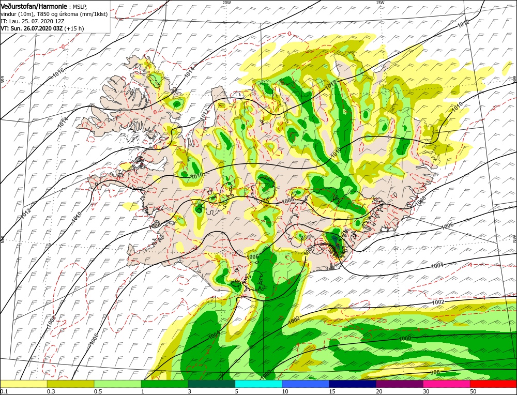Image resolution: width=517 pixels, height=395 pixels.
Task: Click the '15W' longitude label
Action: pyautogui.click(x=380, y=2)
